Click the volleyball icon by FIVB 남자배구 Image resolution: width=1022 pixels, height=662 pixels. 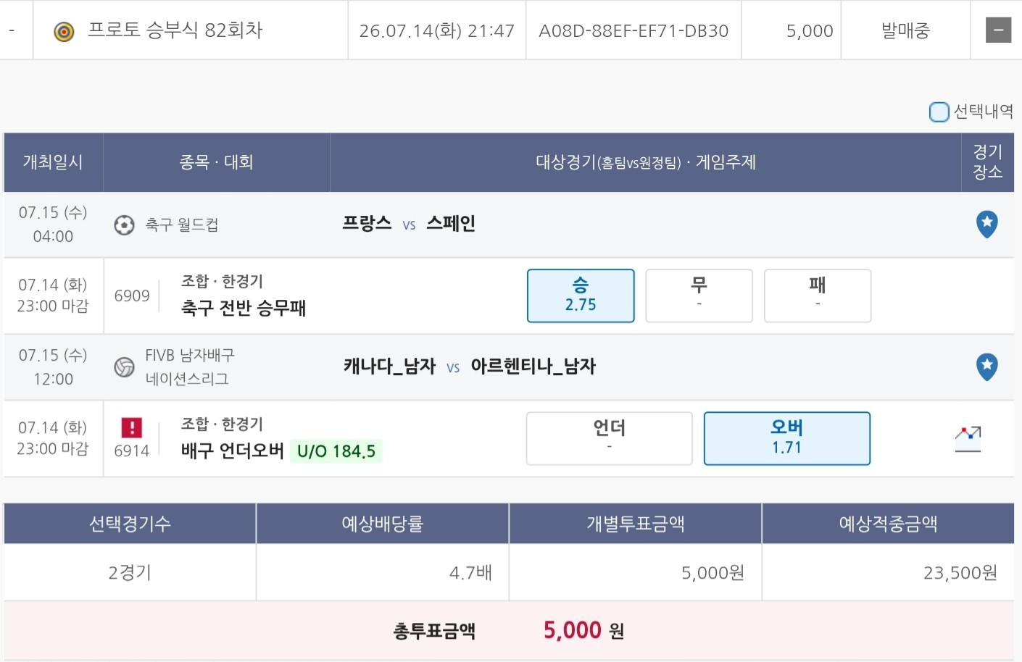[124, 367]
